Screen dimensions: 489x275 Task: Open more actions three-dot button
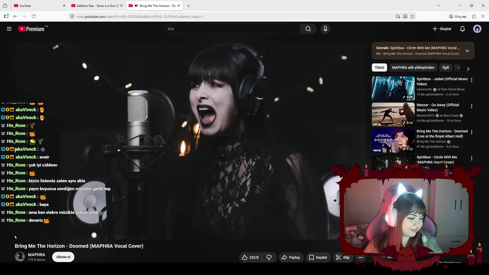tap(360, 257)
